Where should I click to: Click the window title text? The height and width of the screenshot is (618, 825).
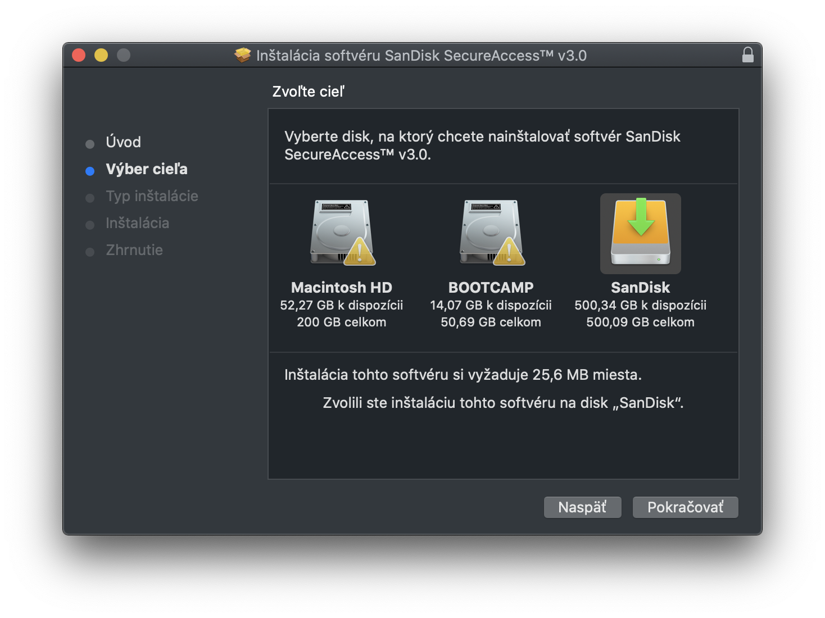[421, 56]
